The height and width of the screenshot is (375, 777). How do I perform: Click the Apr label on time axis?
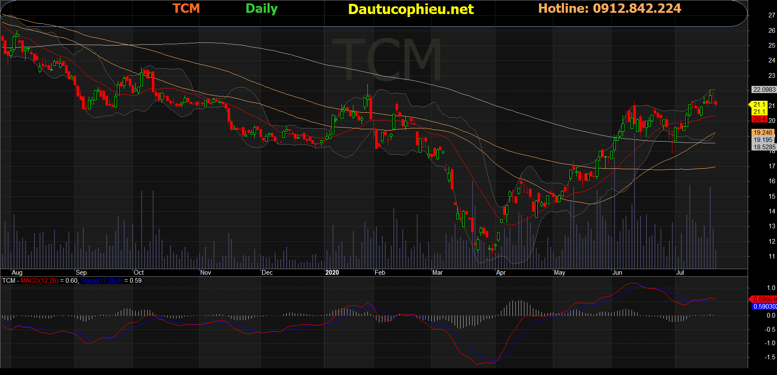501,273
